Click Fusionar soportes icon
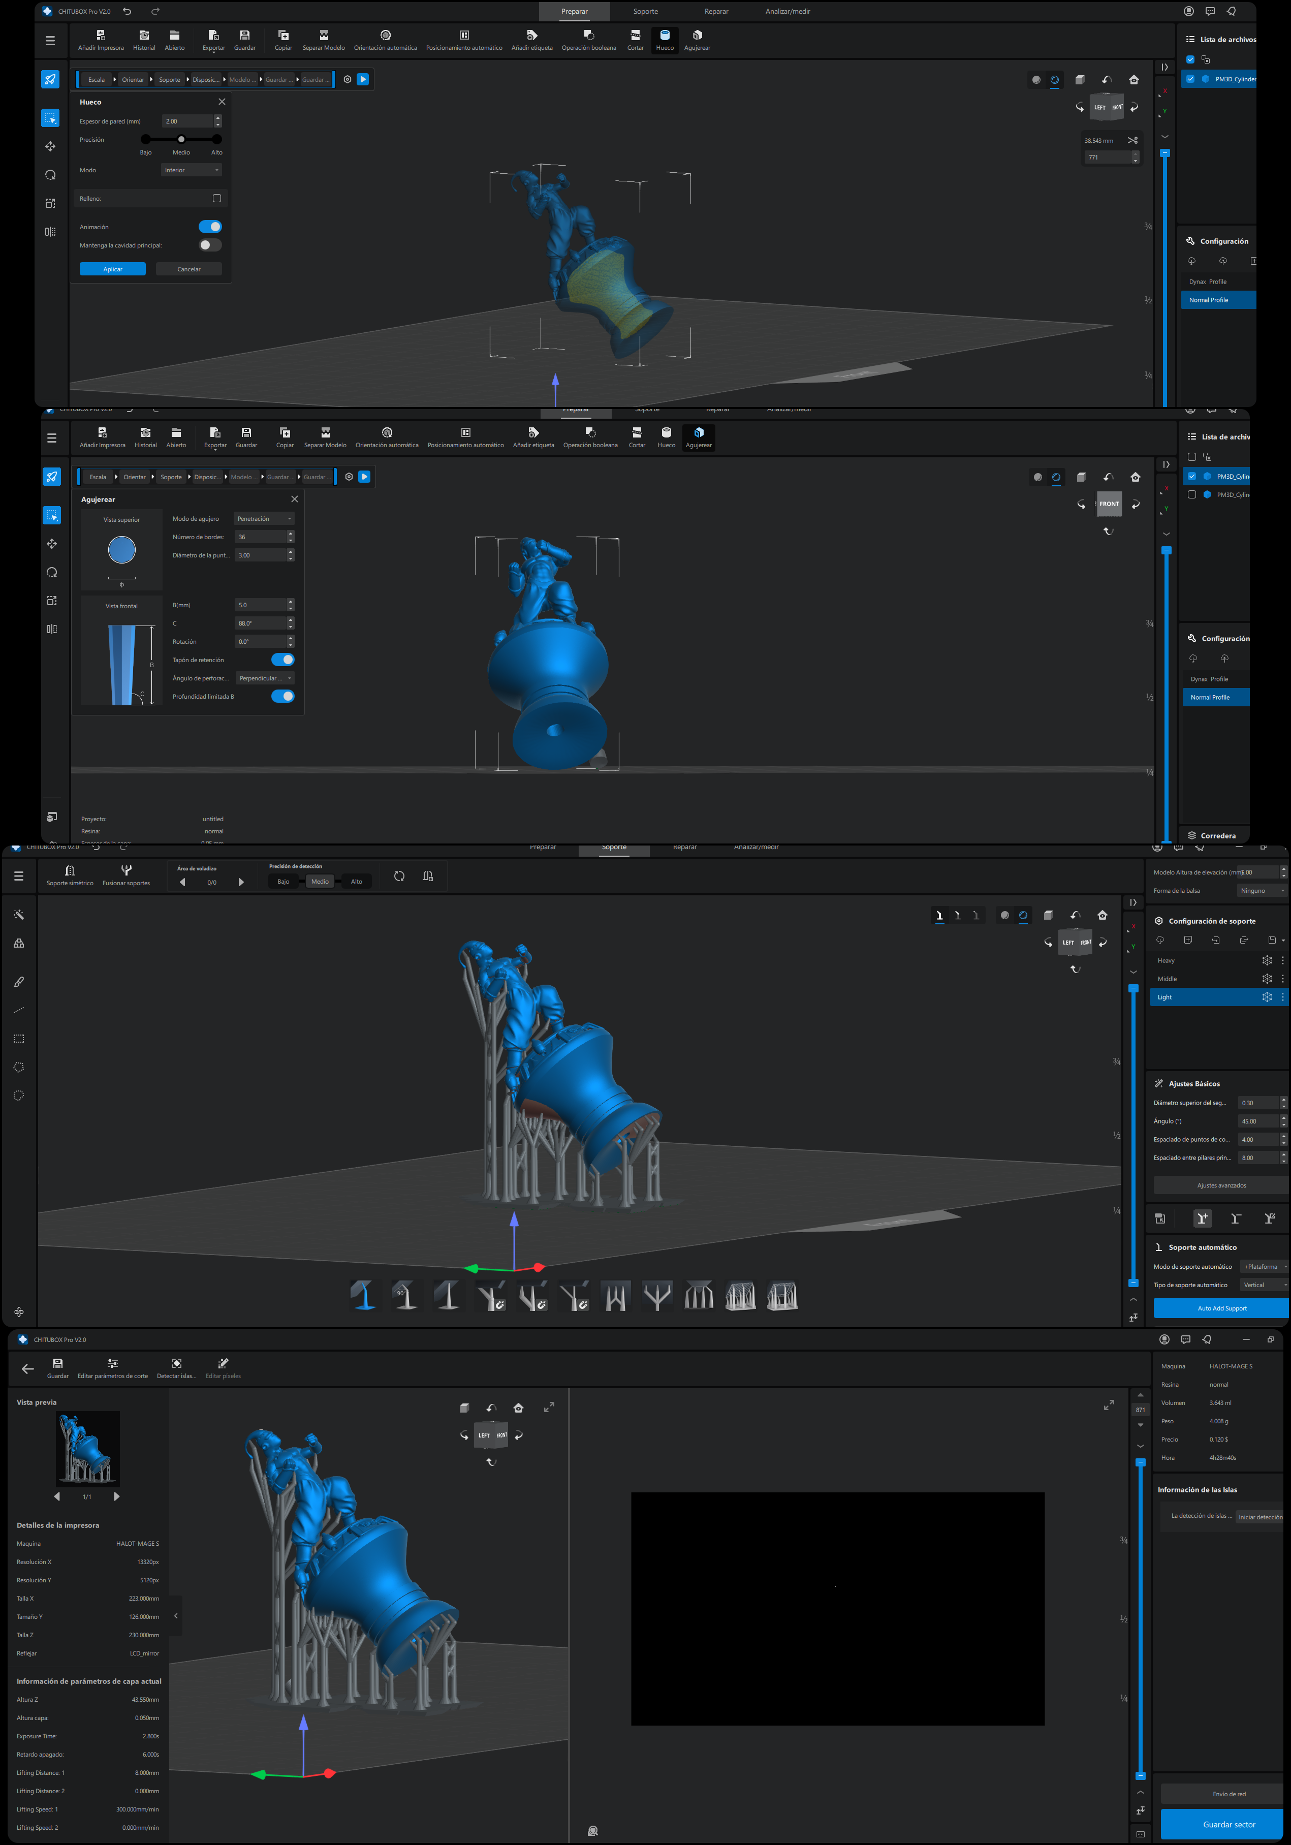The height and width of the screenshot is (1845, 1291). pyautogui.click(x=126, y=870)
